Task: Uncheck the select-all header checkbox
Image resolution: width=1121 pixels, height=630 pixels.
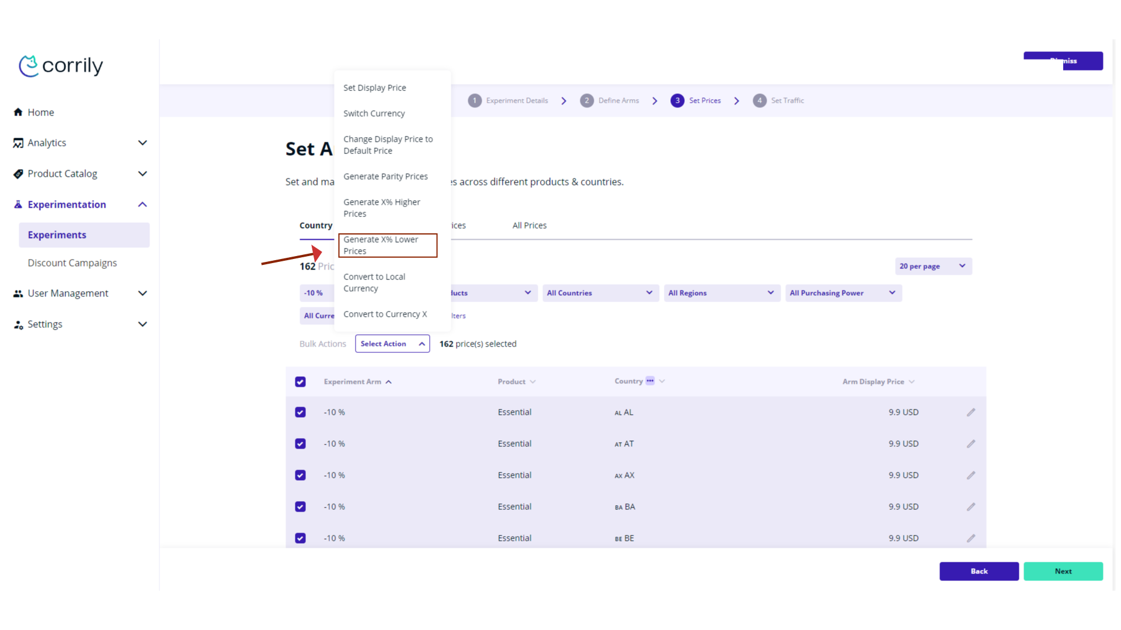Action: 300,381
